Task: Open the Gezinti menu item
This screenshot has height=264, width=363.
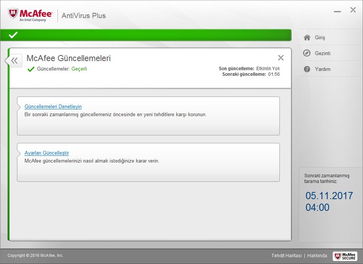Action: [x=323, y=53]
